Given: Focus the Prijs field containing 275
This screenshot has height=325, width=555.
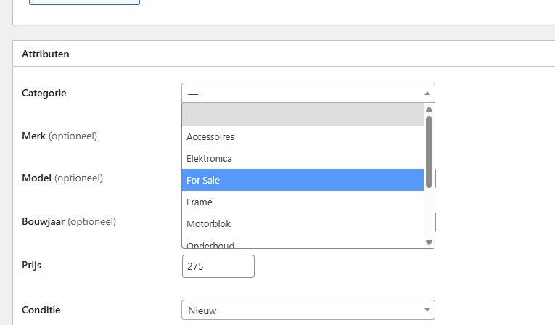Looking at the screenshot, I should (x=218, y=266).
